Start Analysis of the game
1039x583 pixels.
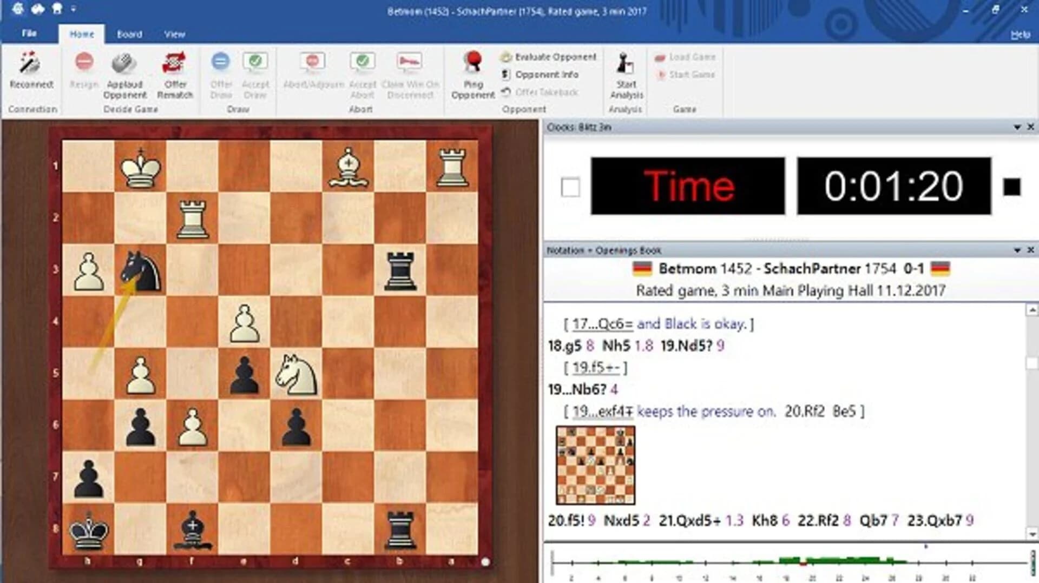(626, 73)
